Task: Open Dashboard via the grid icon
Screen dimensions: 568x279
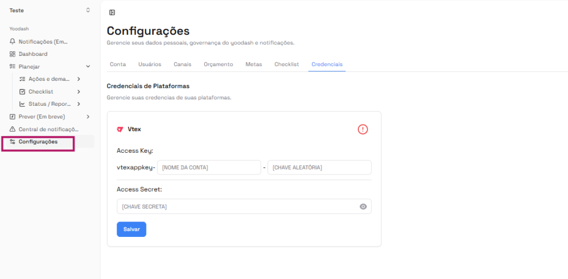Action: point(13,54)
